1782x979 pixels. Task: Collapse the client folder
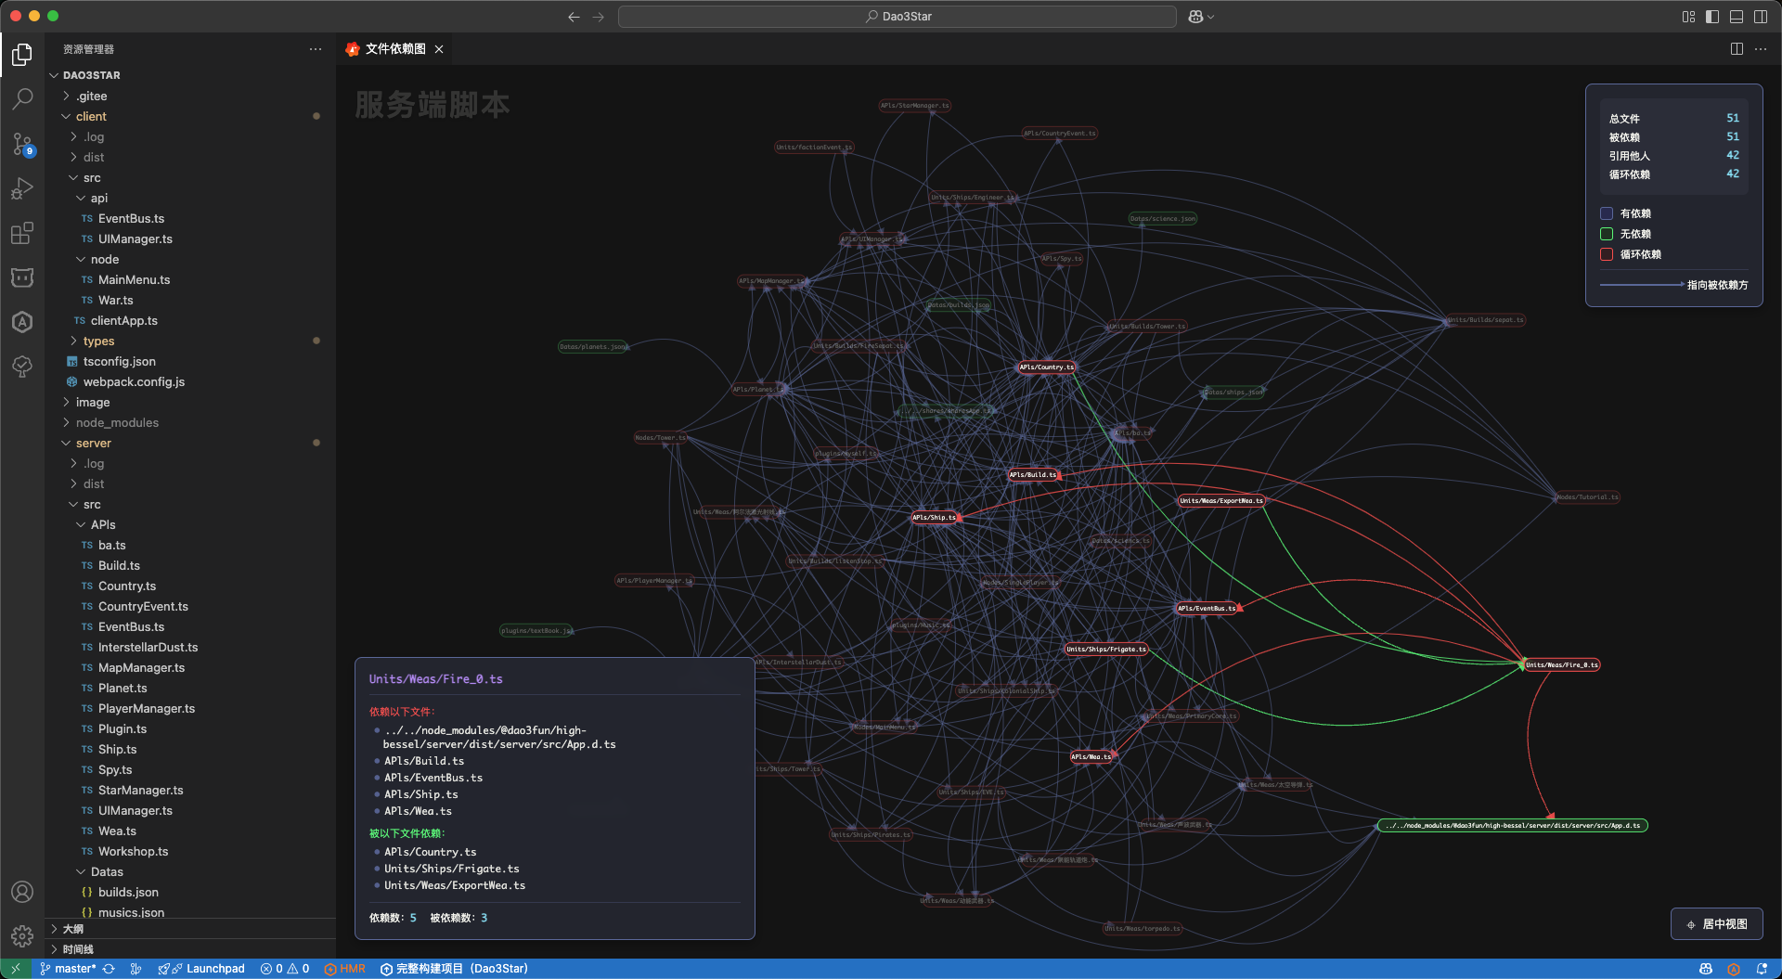click(x=91, y=117)
